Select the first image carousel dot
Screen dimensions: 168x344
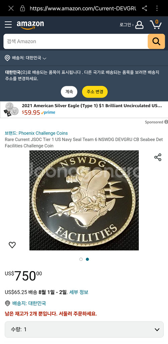81,259
